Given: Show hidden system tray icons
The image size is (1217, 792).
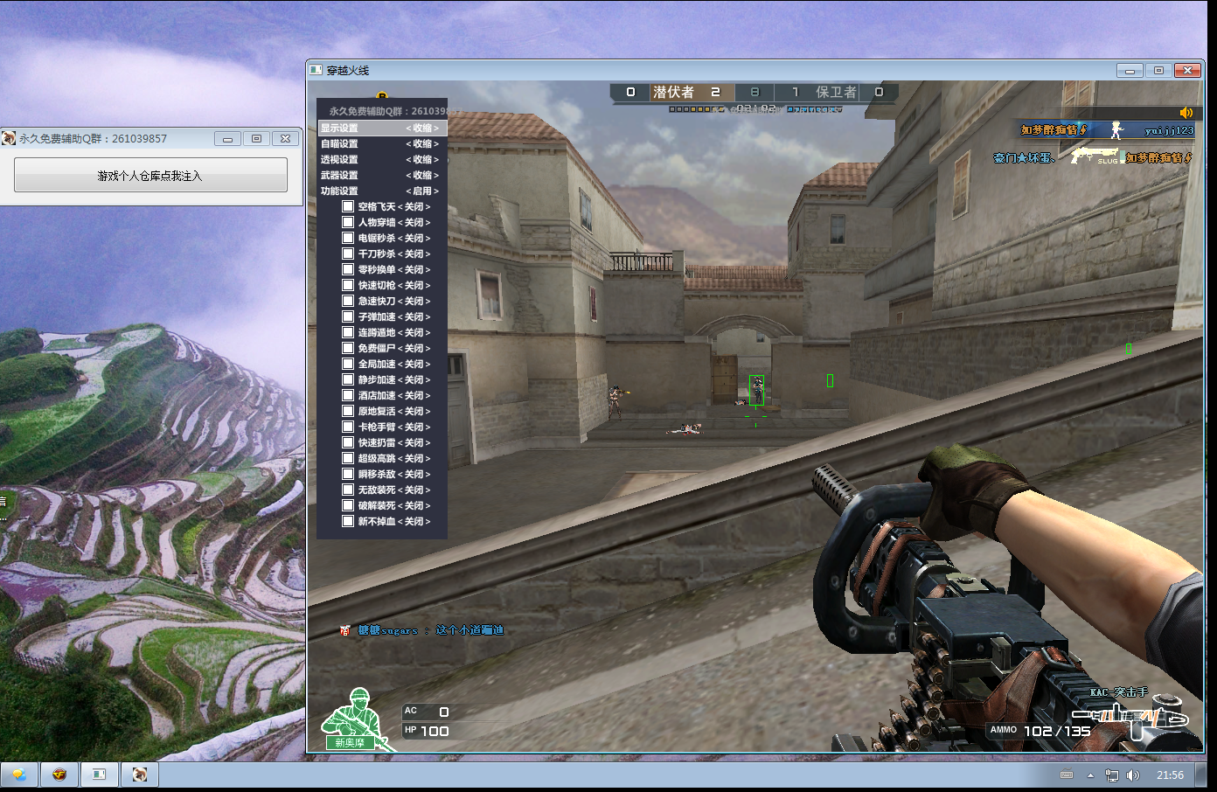Looking at the screenshot, I should click(x=1090, y=775).
